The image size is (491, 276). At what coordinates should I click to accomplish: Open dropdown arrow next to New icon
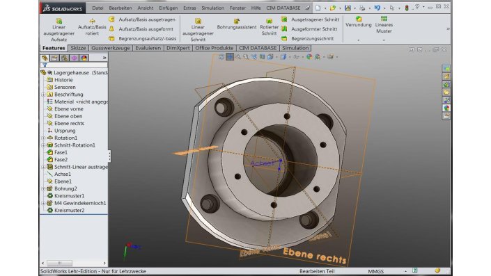click(x=325, y=8)
